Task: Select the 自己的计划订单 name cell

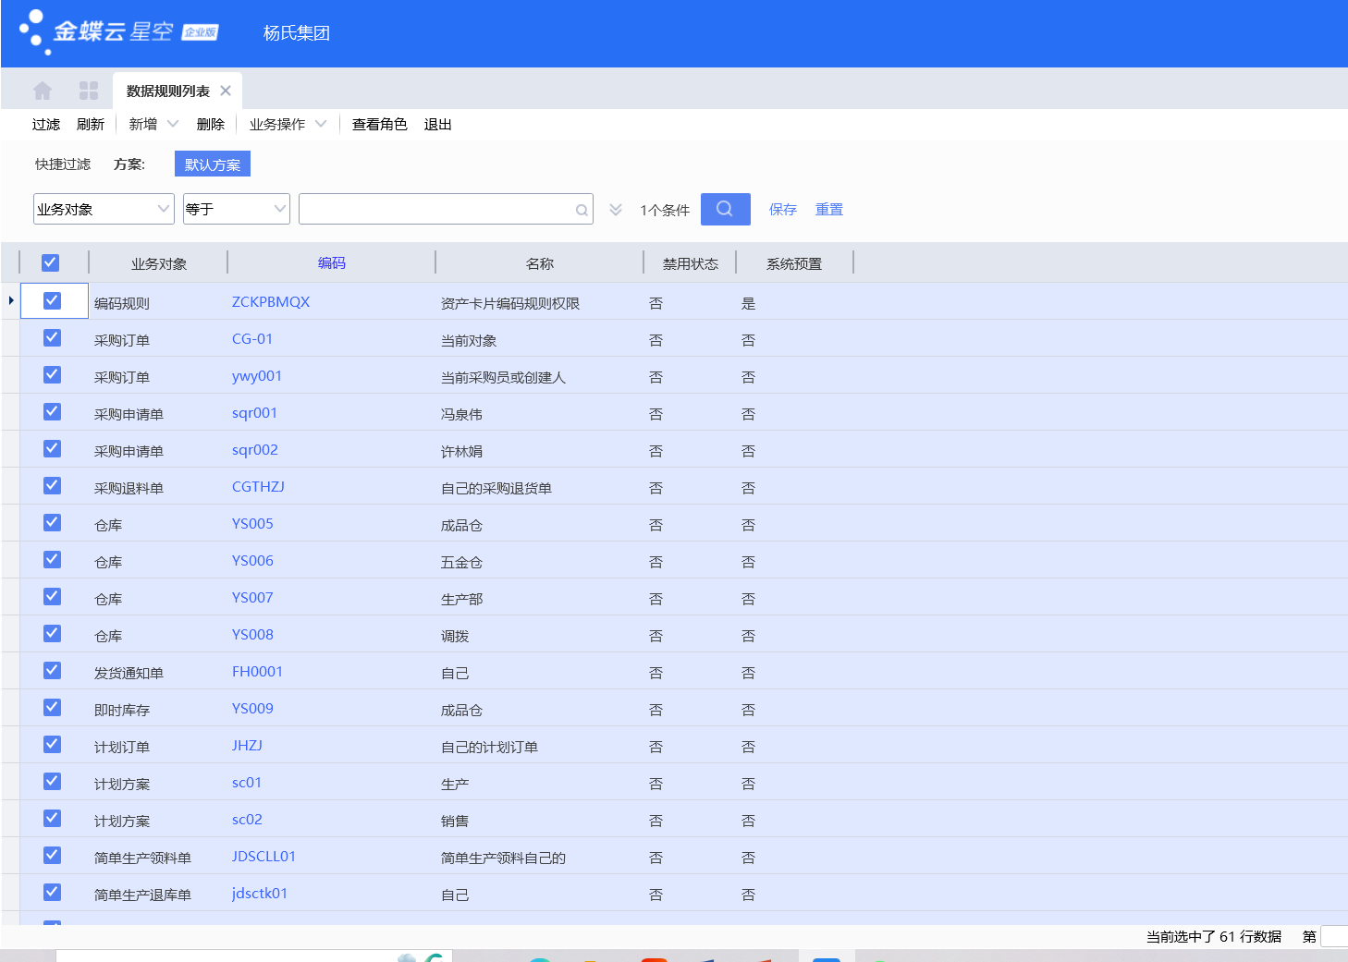Action: click(489, 747)
